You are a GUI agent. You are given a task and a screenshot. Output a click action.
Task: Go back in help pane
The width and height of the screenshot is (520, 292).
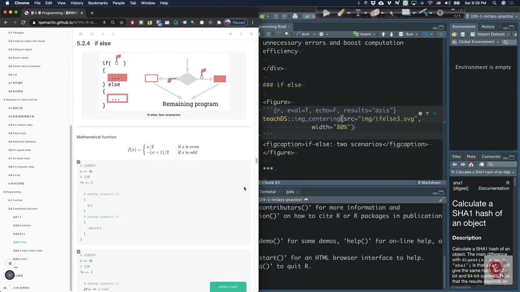455,164
